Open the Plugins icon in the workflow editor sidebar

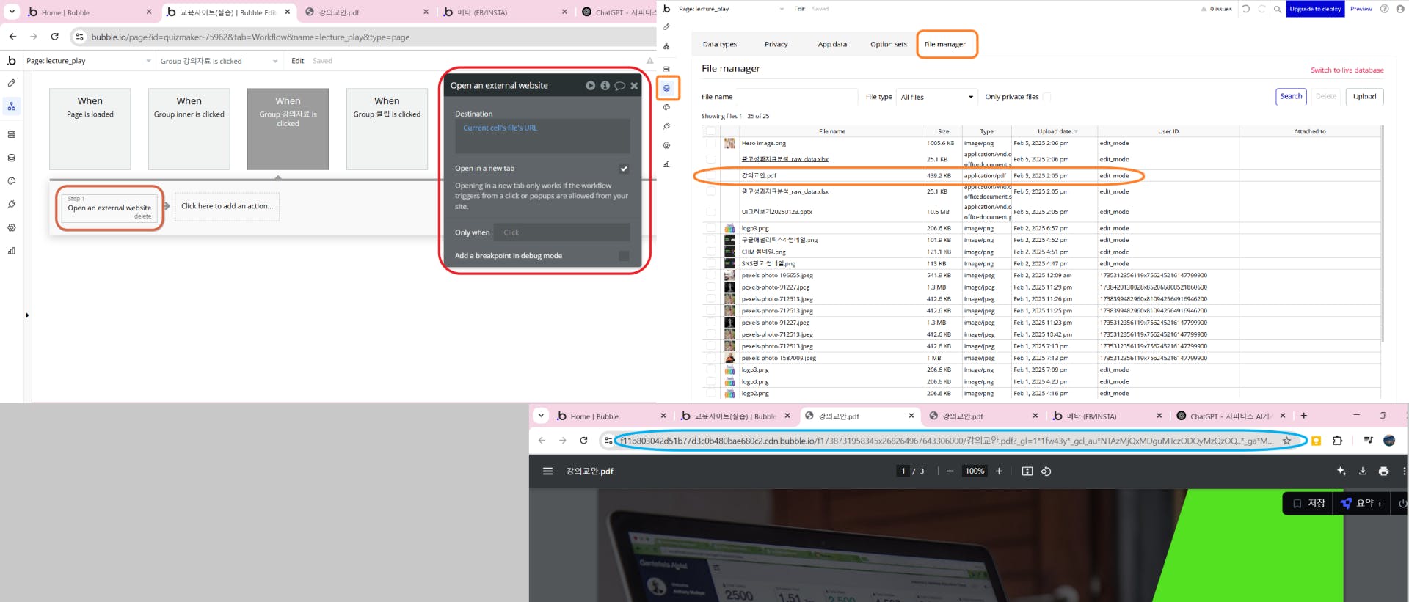pos(12,205)
